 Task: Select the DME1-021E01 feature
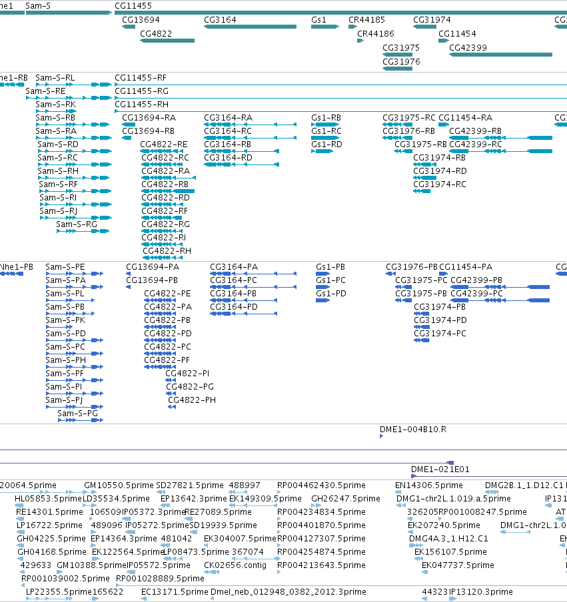click(x=489, y=476)
